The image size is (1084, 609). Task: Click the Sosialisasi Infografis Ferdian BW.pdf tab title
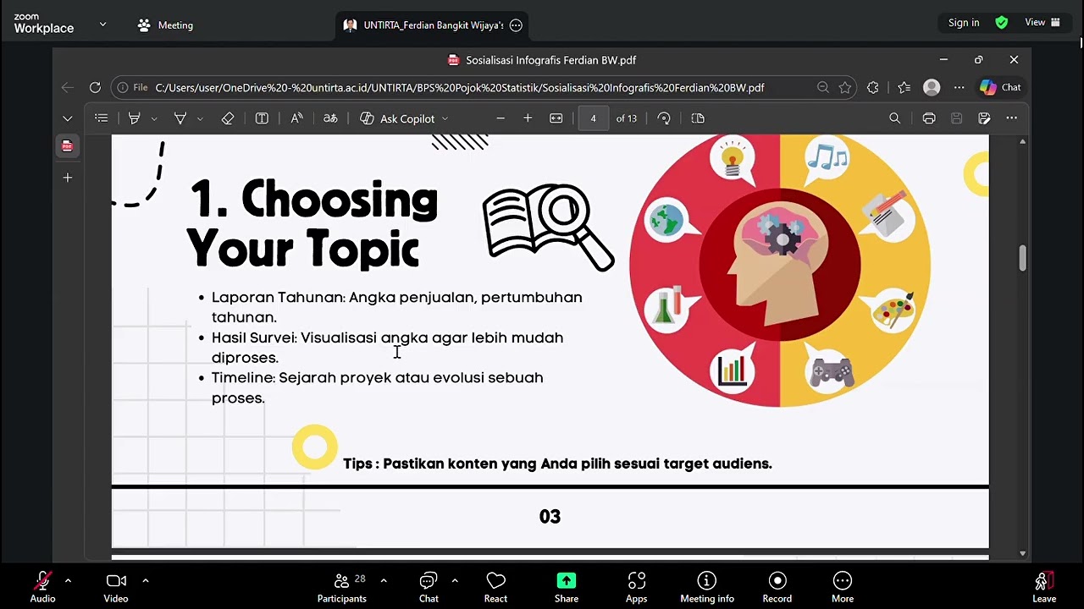(550, 60)
